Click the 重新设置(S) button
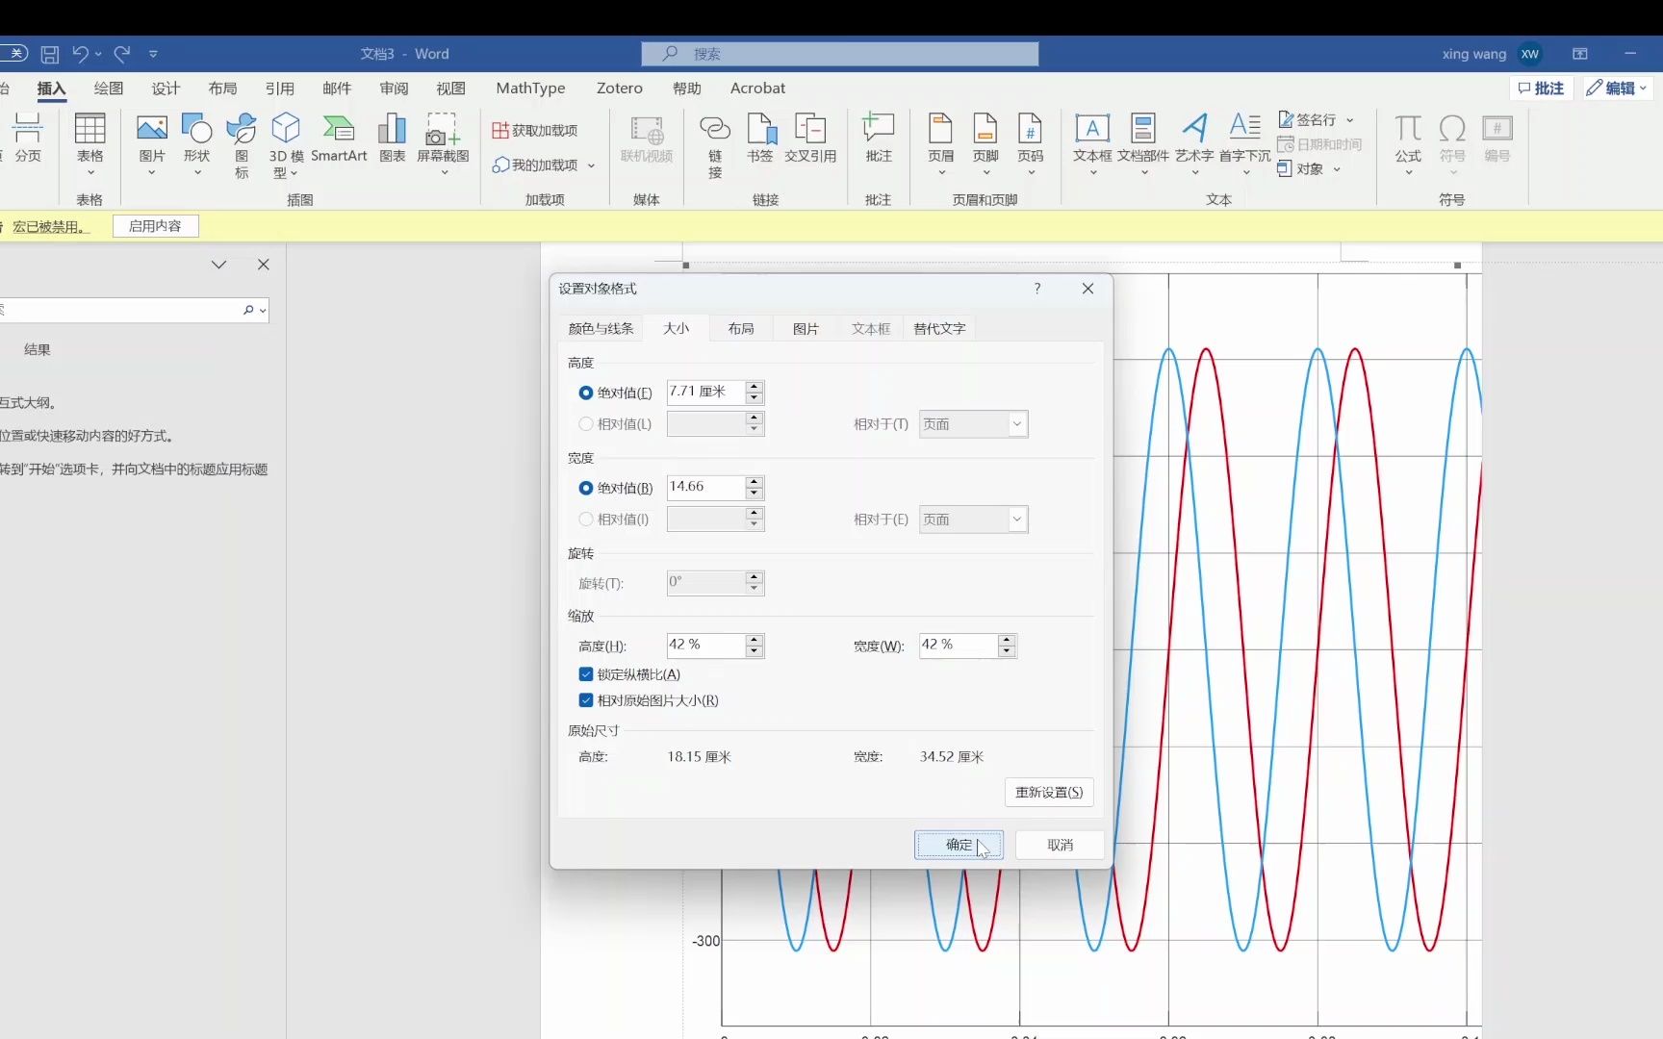This screenshot has width=1663, height=1039. pos(1049,792)
